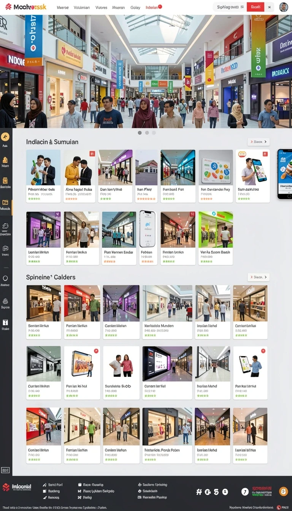Click the G social icon in the footer
The width and height of the screenshot is (292, 511).
[x=208, y=492]
